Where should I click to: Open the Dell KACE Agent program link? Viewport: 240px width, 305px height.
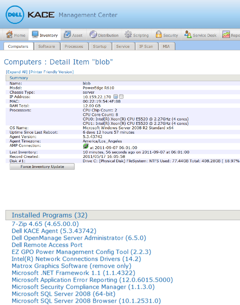point(54,231)
